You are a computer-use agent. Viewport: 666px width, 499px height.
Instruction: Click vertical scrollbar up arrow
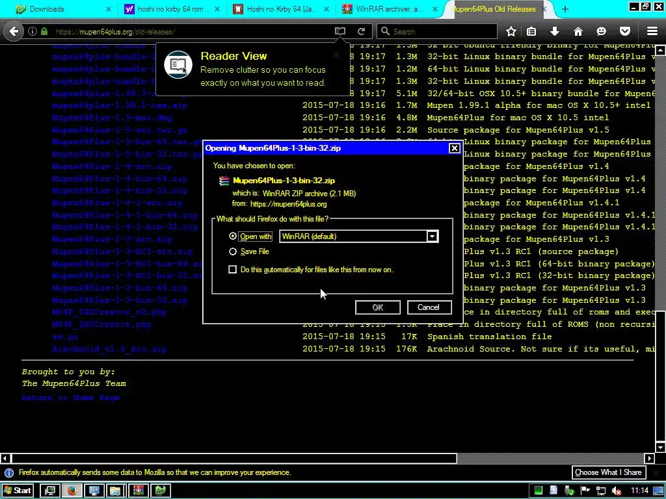point(660,50)
